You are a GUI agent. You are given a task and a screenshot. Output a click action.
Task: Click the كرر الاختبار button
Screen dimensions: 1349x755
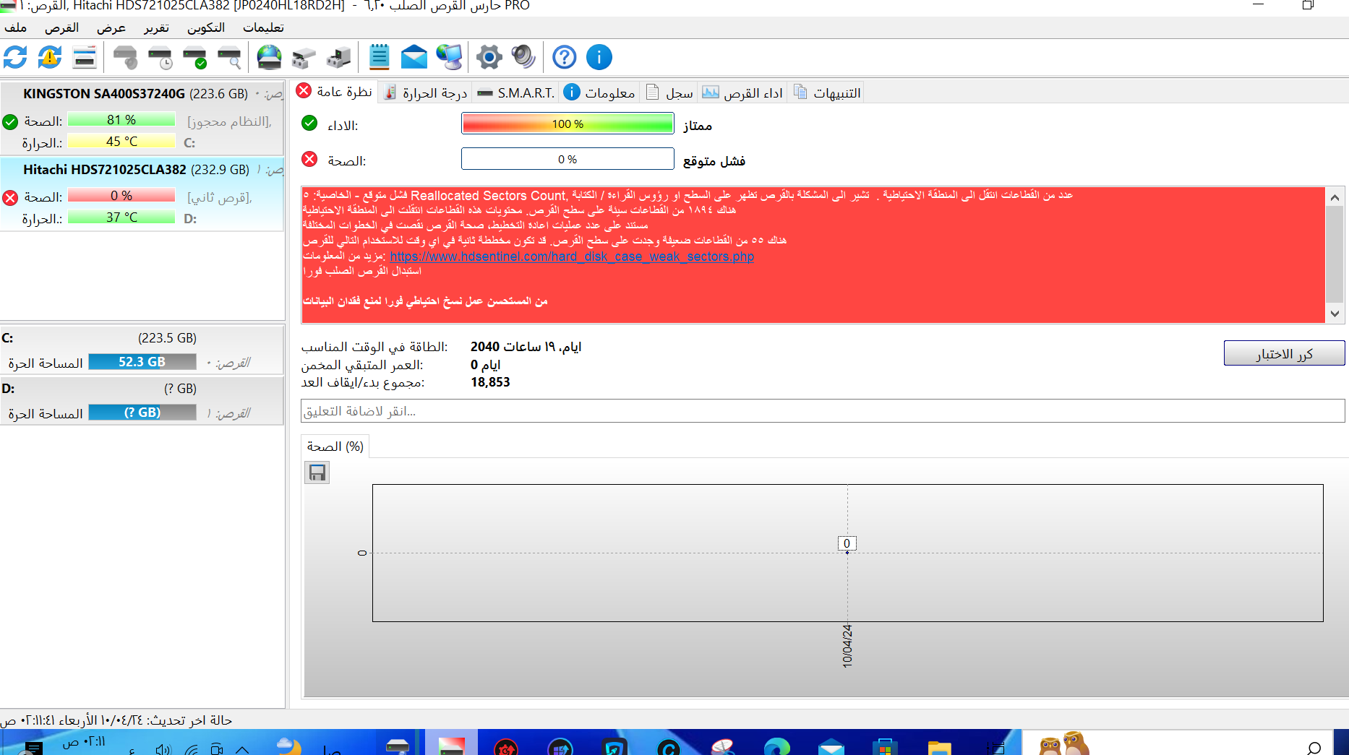[x=1284, y=353]
